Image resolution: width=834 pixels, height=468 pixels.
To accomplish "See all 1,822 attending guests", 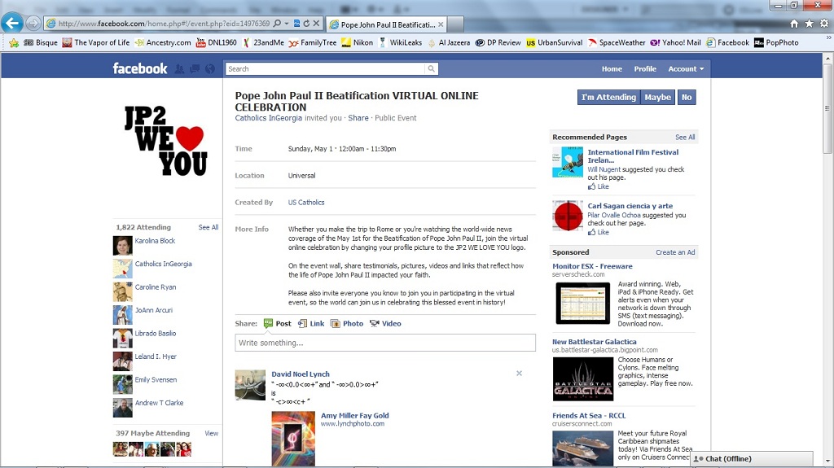I will click(x=208, y=227).
